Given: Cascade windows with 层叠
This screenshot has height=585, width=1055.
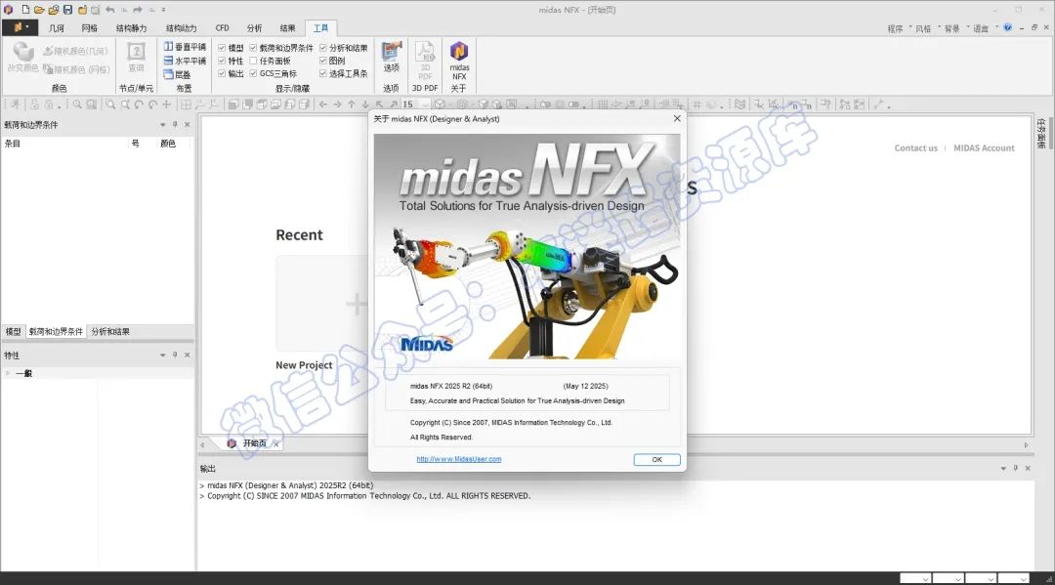Looking at the screenshot, I should click(x=178, y=74).
